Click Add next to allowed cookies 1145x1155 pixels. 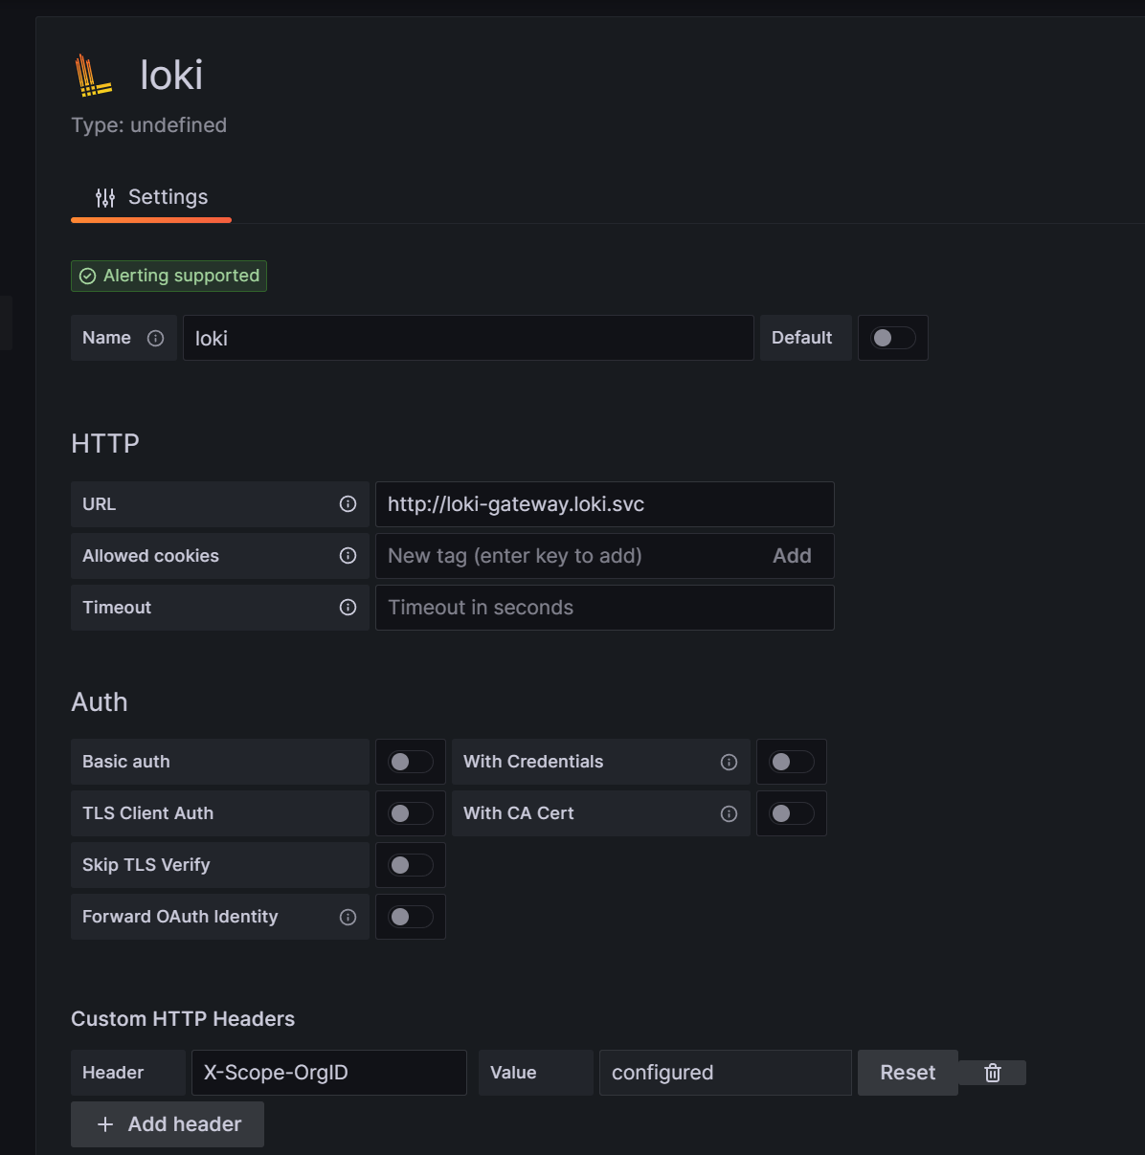pyautogui.click(x=792, y=556)
